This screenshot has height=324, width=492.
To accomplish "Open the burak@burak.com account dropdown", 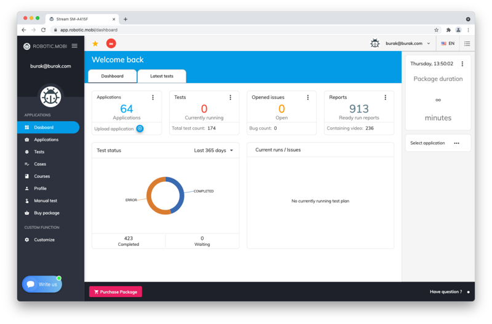I will 408,44.
